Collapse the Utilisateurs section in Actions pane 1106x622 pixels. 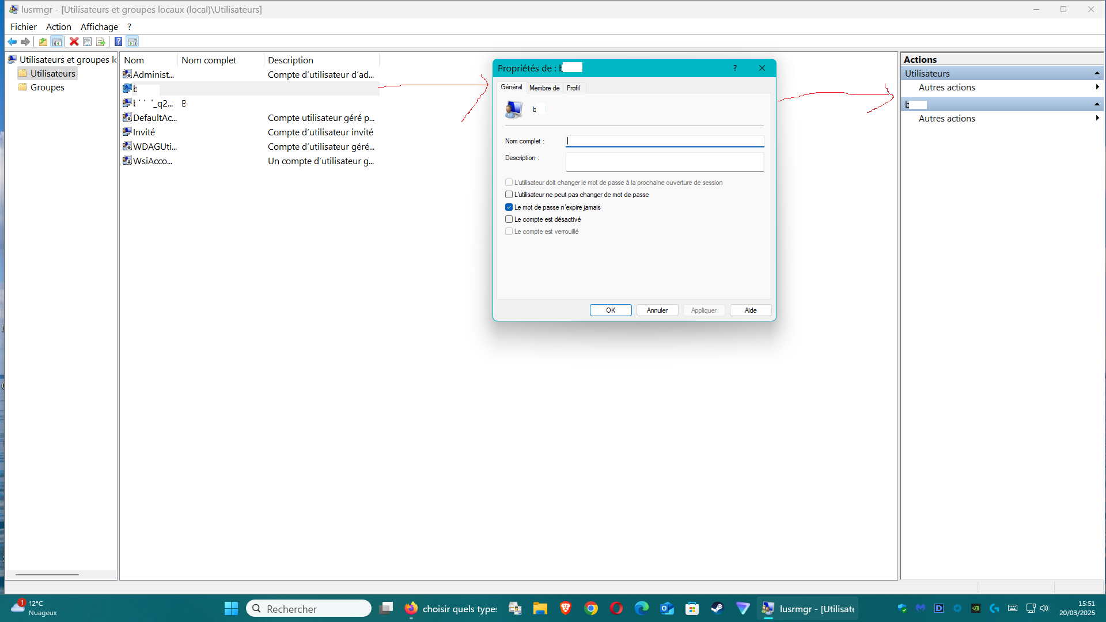pos(1097,73)
